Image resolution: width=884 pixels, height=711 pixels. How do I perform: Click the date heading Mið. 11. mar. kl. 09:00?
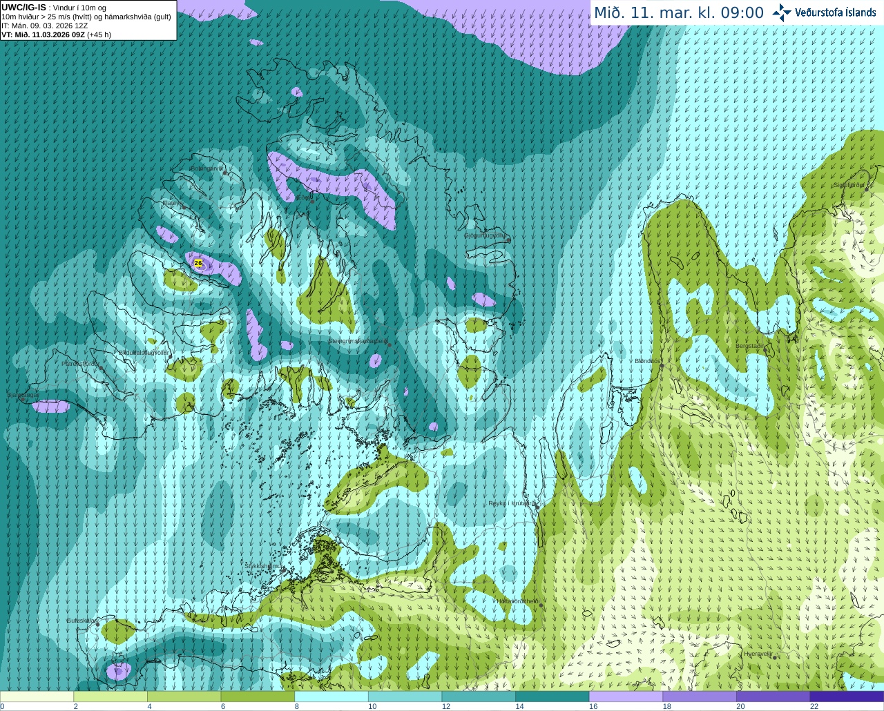coord(679,13)
